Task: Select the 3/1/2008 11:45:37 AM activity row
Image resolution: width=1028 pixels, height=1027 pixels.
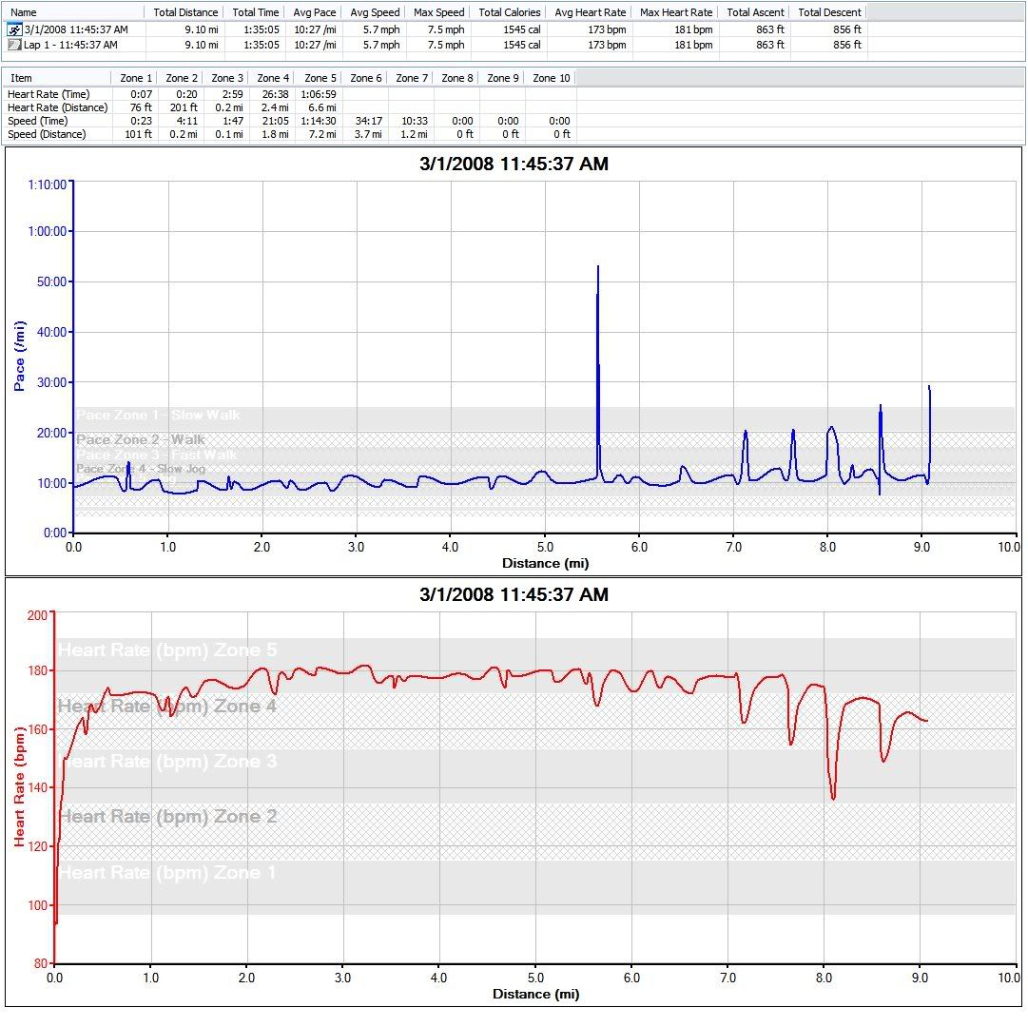Action: click(76, 29)
